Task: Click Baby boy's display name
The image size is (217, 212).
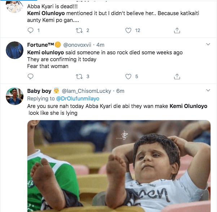Action: 39,91
